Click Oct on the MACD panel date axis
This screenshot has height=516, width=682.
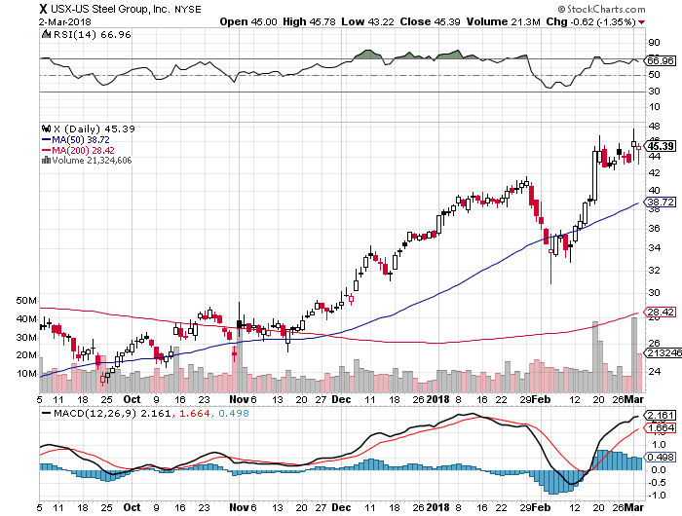coord(132,507)
